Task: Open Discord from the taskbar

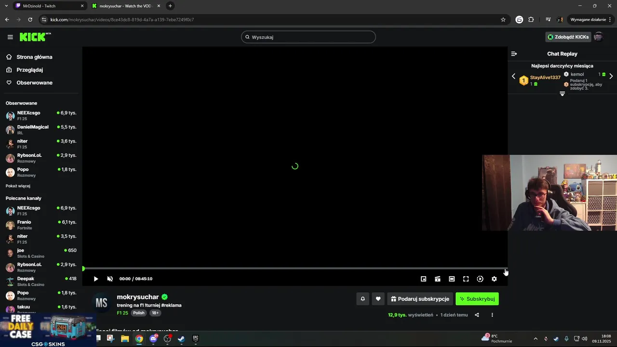Action: click(153, 339)
